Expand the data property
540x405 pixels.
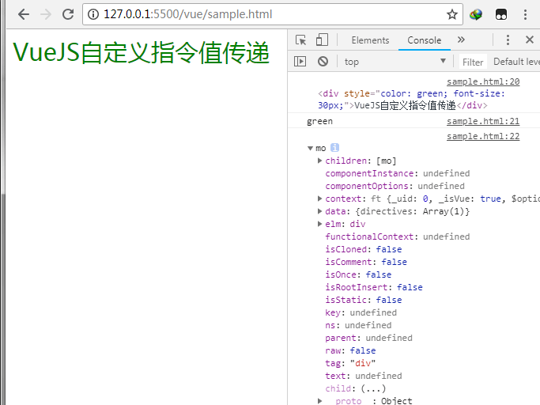coord(319,211)
